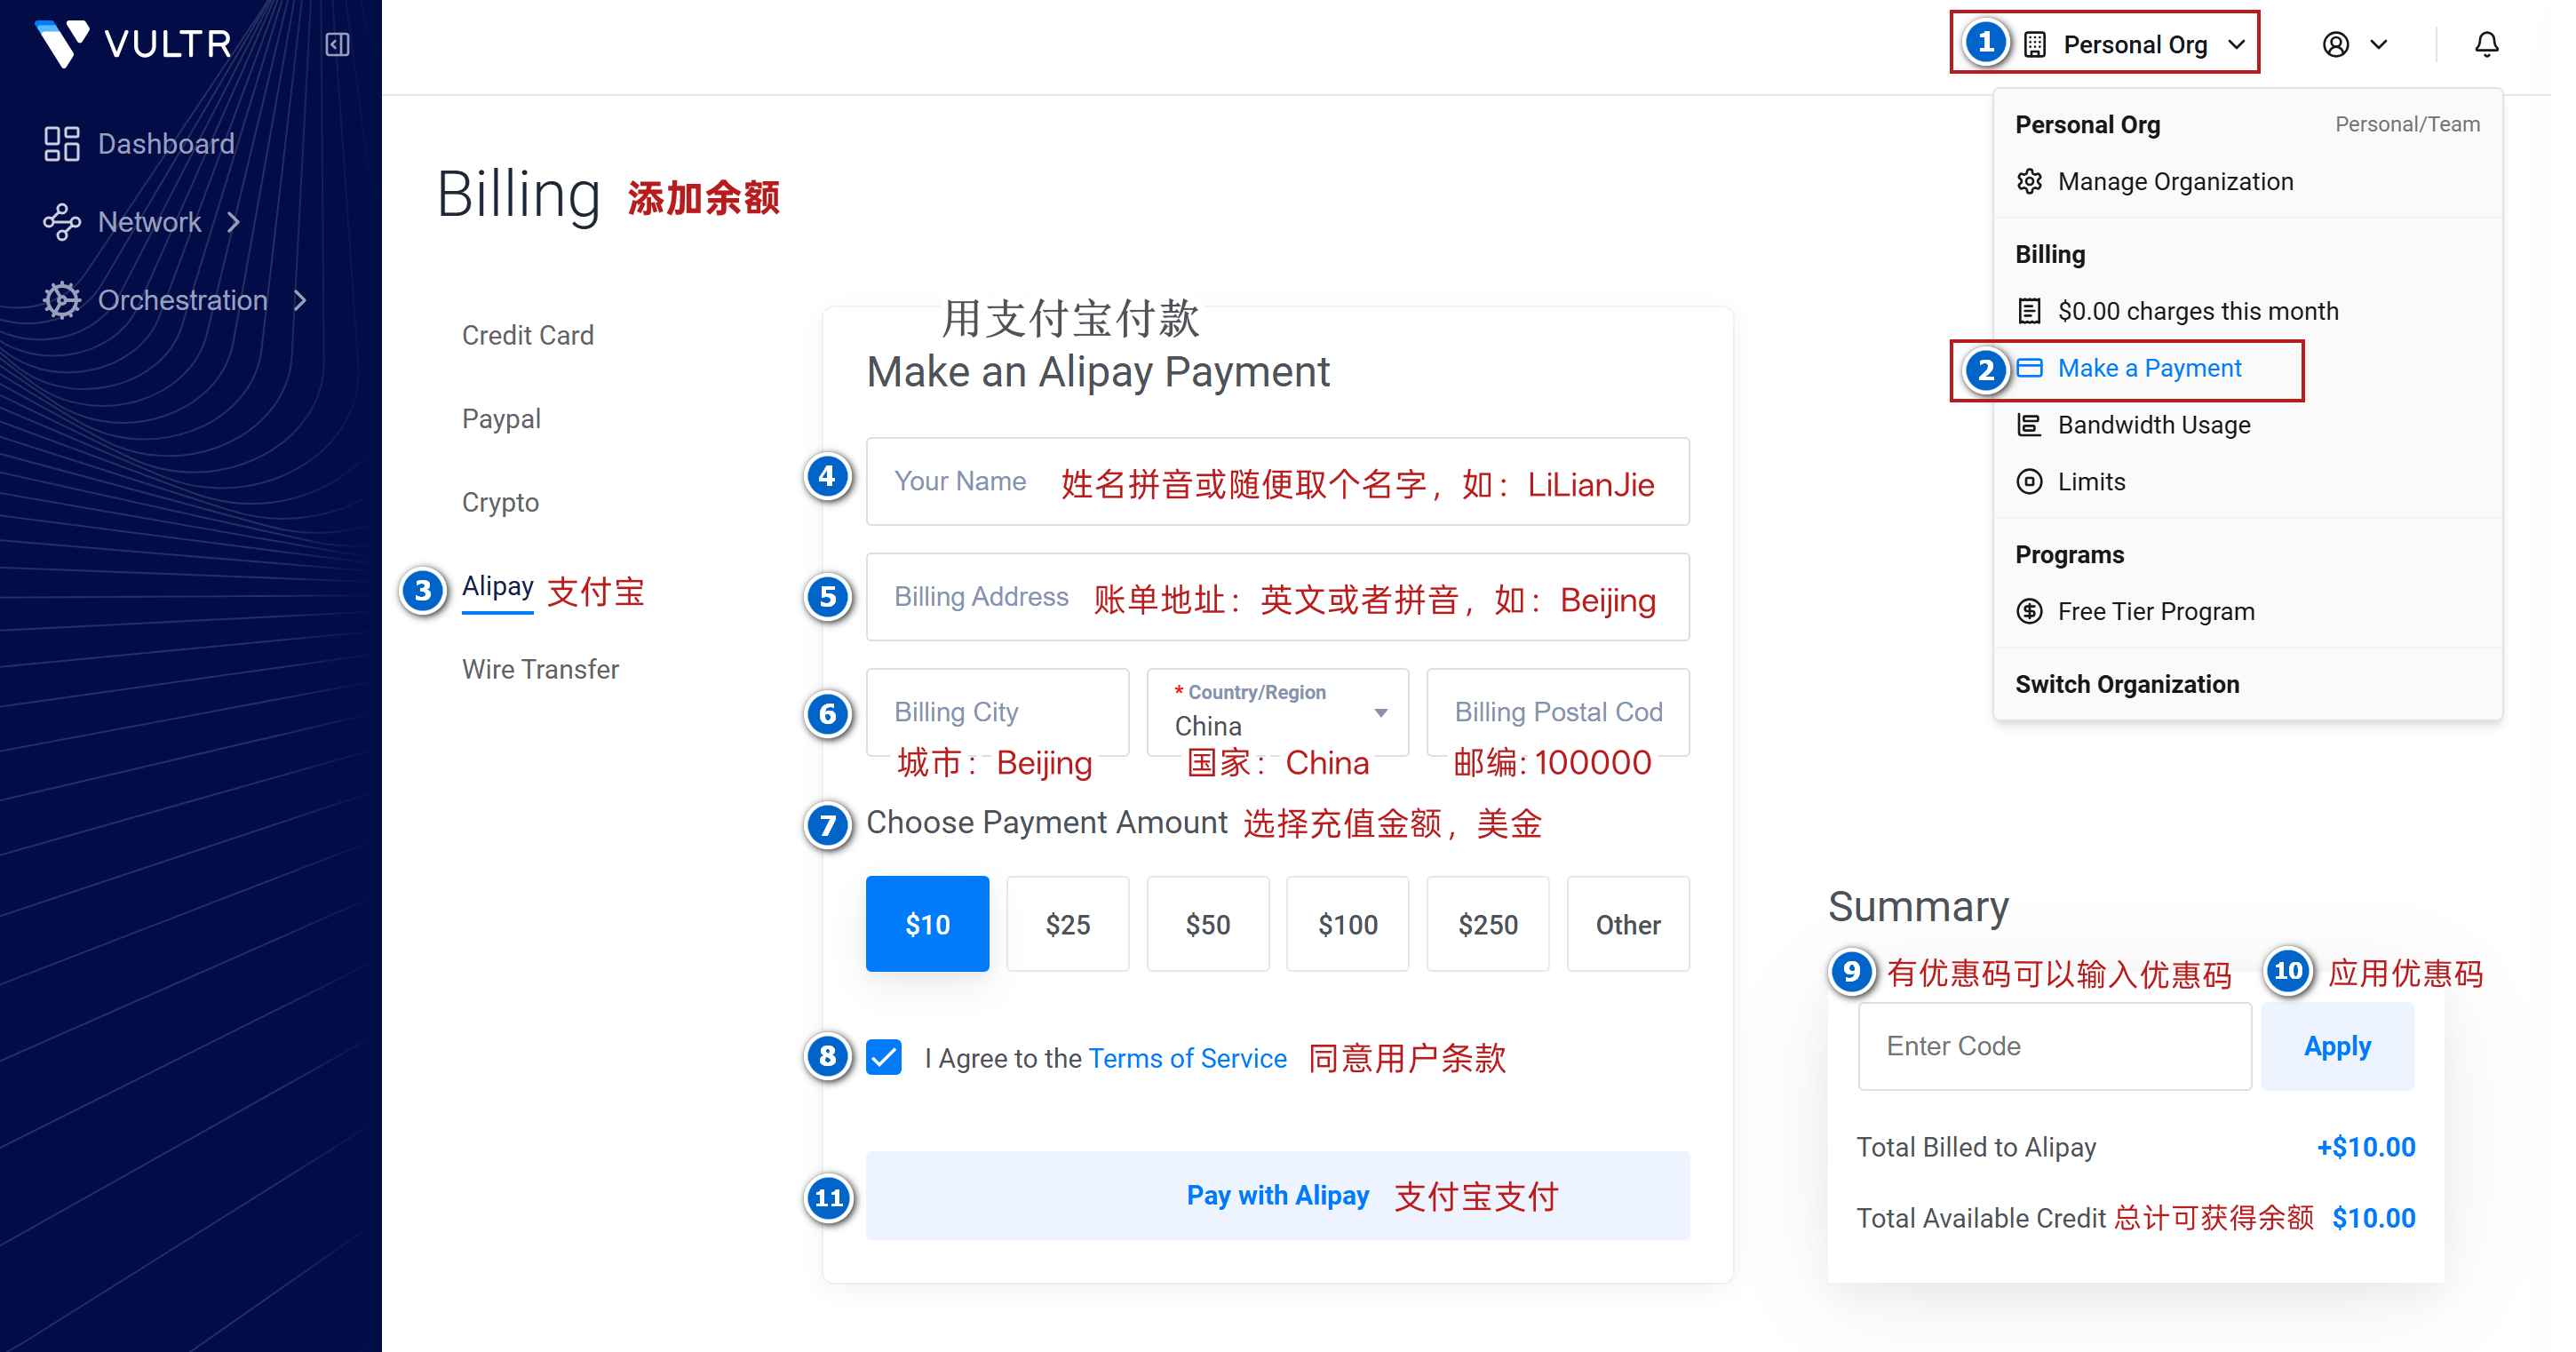Select the Wire Transfer payment method
Image resolution: width=2576 pixels, height=1352 pixels.
(x=540, y=669)
